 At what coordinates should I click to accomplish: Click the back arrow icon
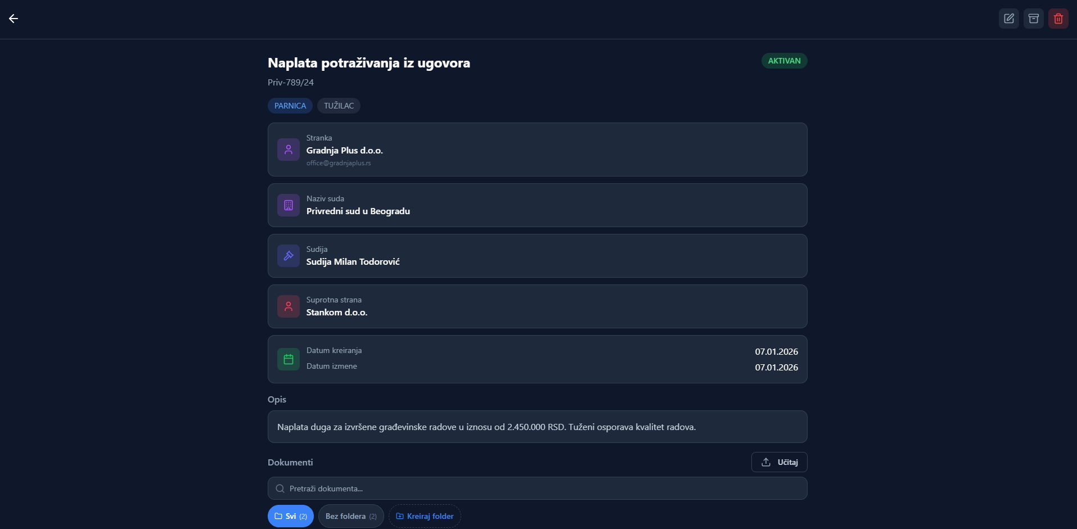(x=13, y=19)
